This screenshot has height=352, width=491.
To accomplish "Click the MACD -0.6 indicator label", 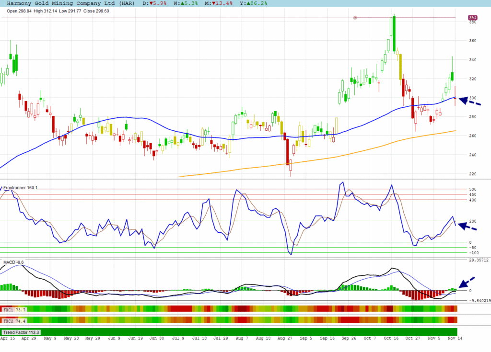I will pyautogui.click(x=13, y=262).
